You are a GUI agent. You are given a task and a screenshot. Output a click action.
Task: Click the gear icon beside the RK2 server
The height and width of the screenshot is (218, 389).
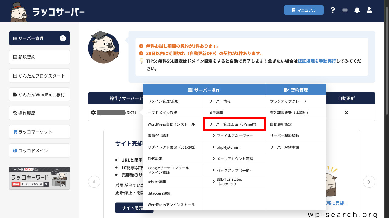pyautogui.click(x=93, y=113)
